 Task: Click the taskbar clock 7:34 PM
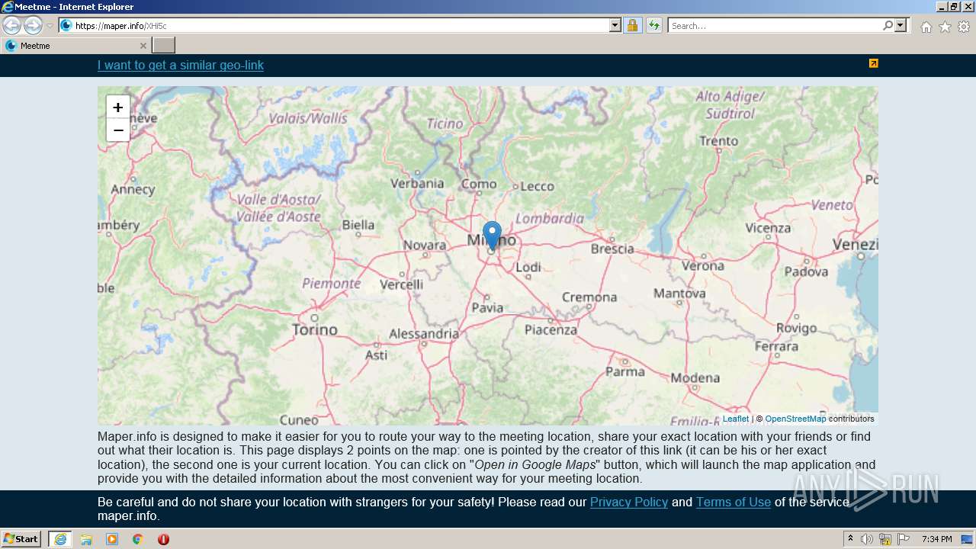pyautogui.click(x=936, y=539)
